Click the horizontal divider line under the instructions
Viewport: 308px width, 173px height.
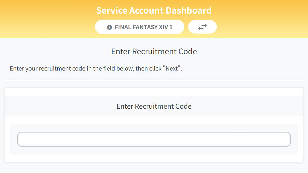pos(154,80)
